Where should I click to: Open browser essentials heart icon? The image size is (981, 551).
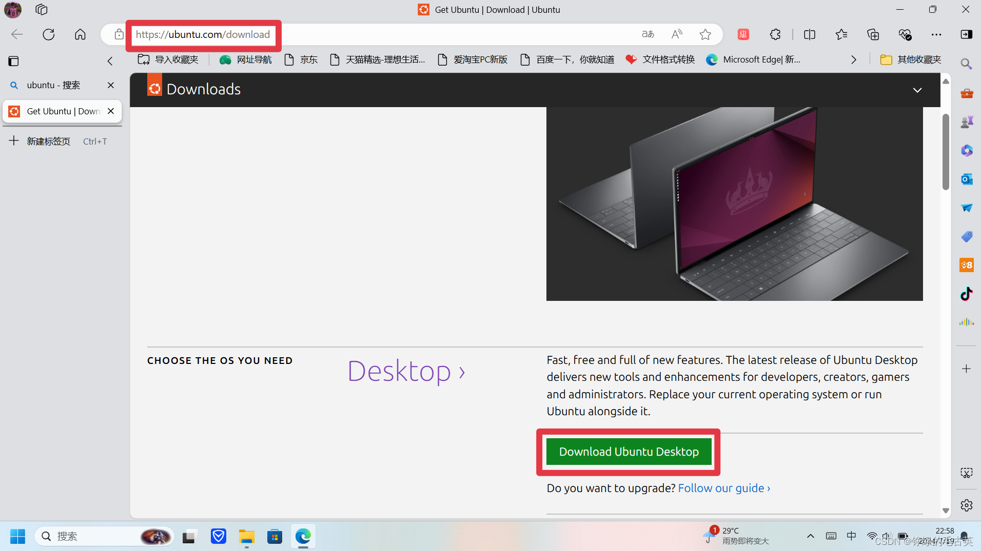click(905, 34)
